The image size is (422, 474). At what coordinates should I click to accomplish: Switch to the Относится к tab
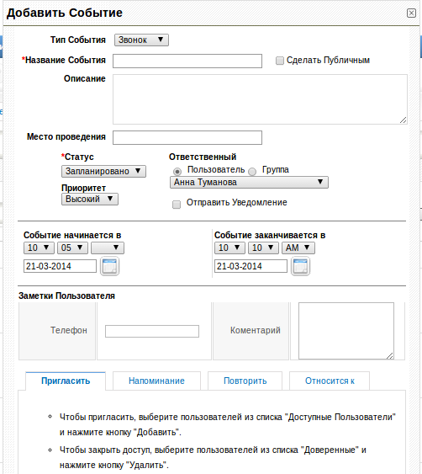click(x=330, y=381)
